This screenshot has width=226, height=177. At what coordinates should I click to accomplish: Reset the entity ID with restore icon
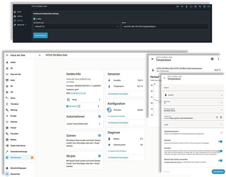(x=217, y=117)
